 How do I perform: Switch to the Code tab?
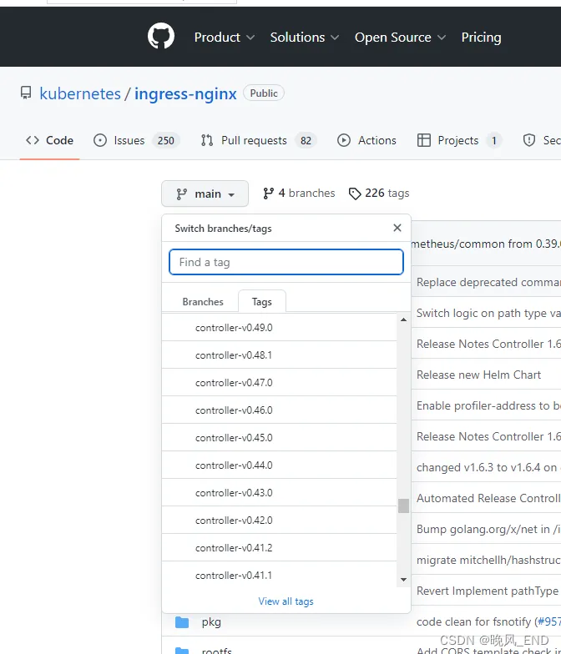(x=49, y=140)
